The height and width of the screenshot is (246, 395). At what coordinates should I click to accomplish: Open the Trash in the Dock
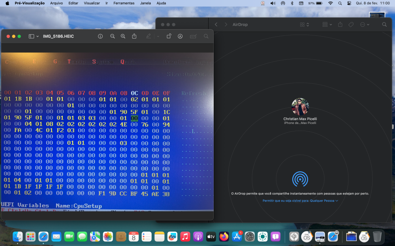tap(377, 237)
